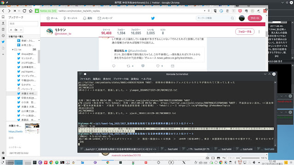Click the address bar URL field

(130, 11)
